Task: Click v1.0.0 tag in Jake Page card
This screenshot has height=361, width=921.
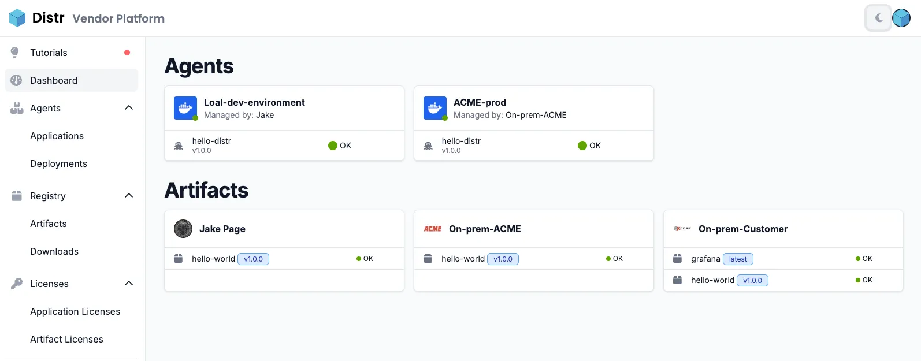Action: tap(253, 259)
